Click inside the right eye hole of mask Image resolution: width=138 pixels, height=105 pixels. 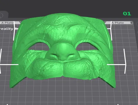tap(87, 47)
